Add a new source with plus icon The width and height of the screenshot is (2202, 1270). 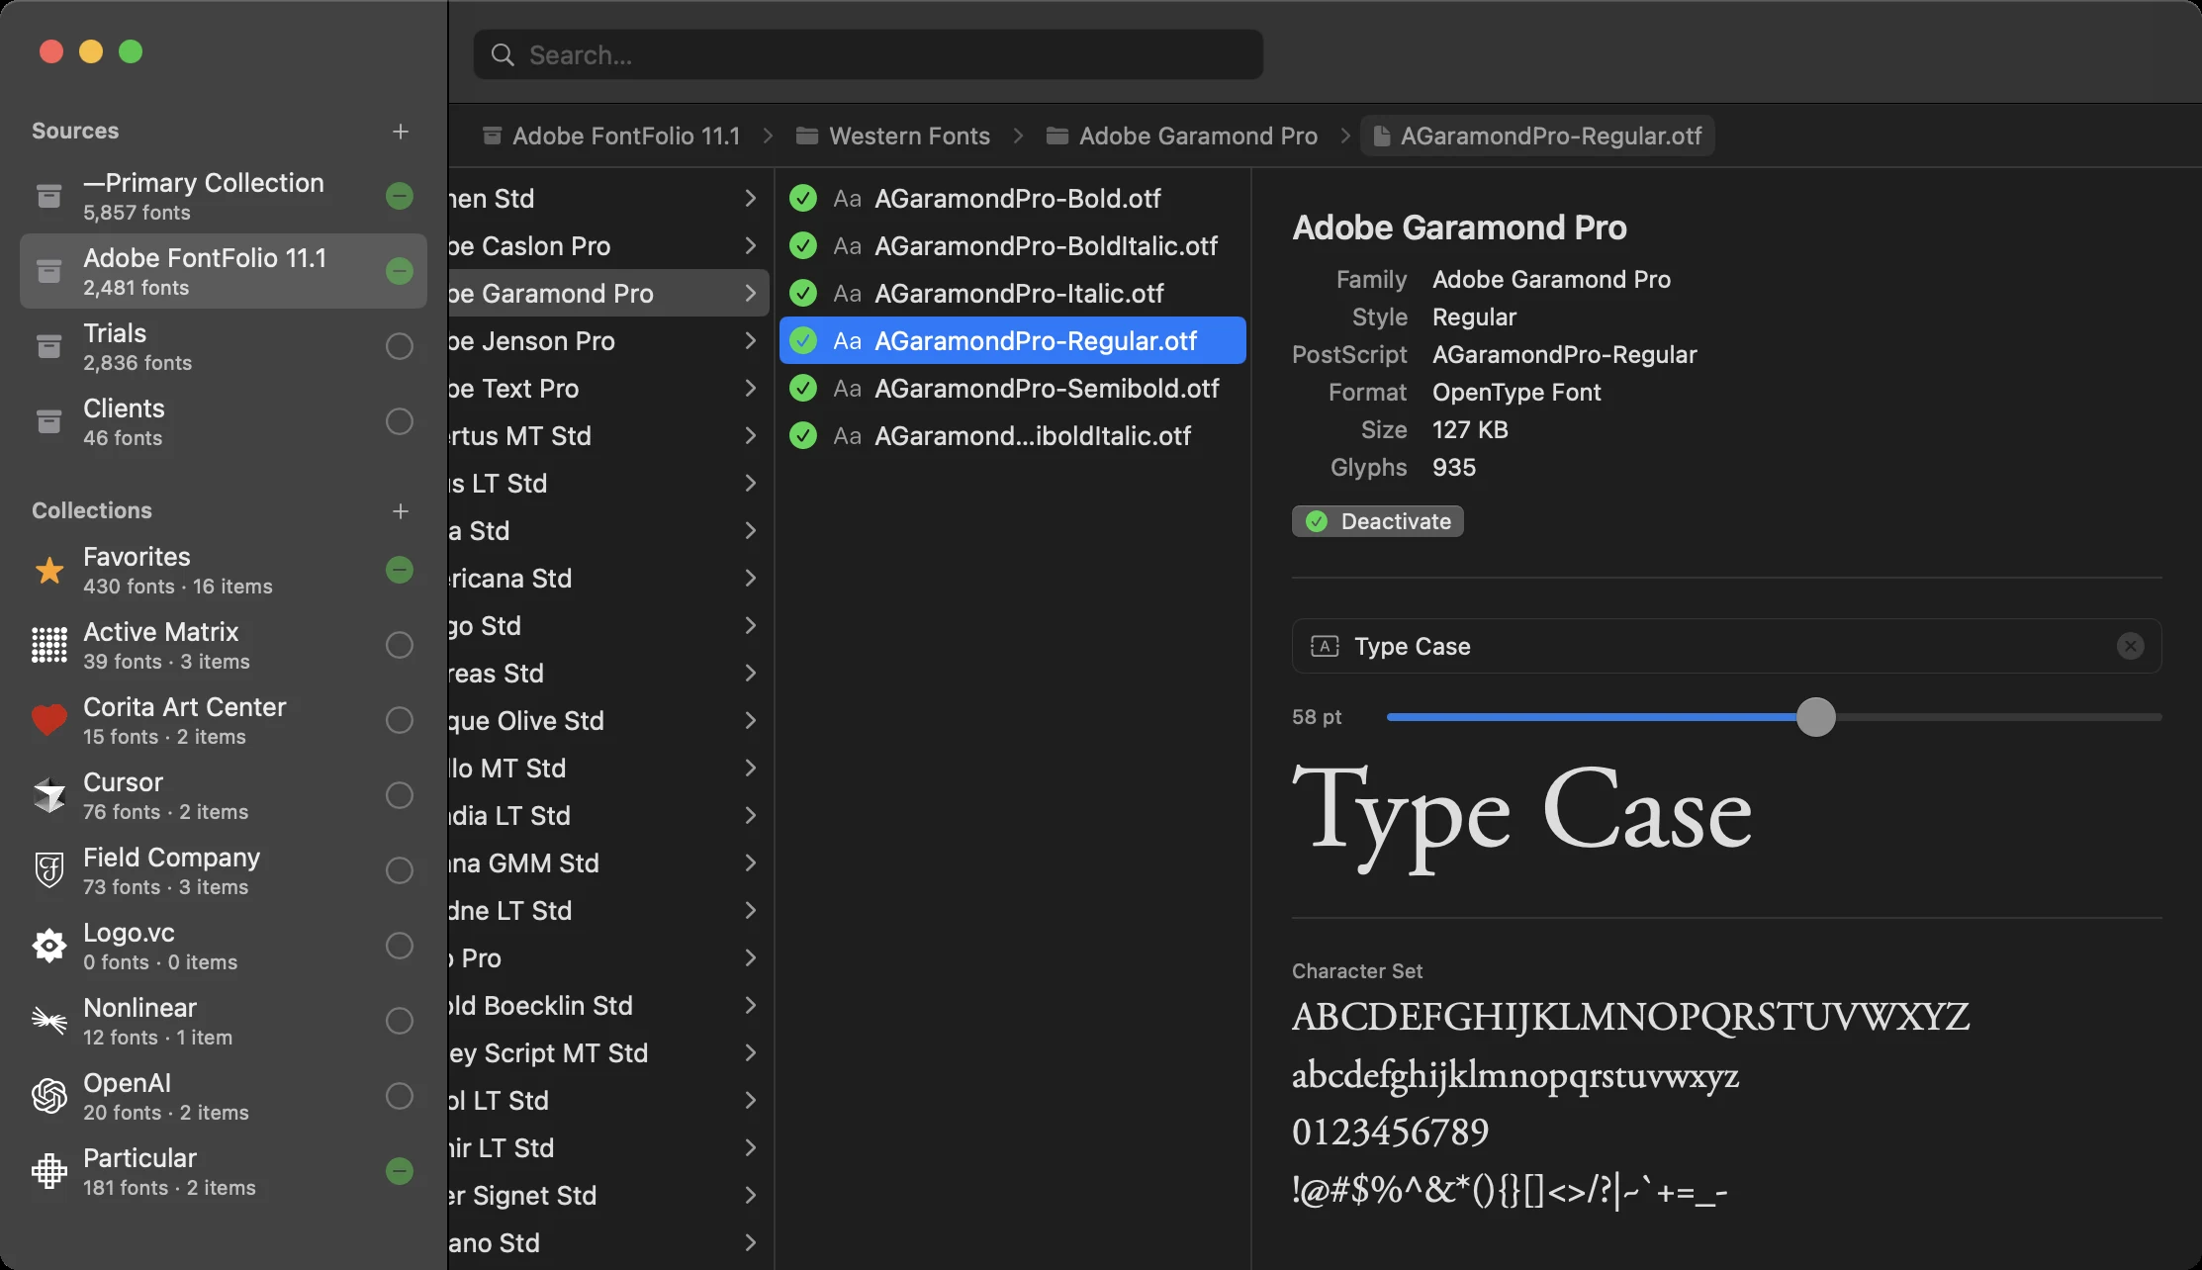click(401, 132)
